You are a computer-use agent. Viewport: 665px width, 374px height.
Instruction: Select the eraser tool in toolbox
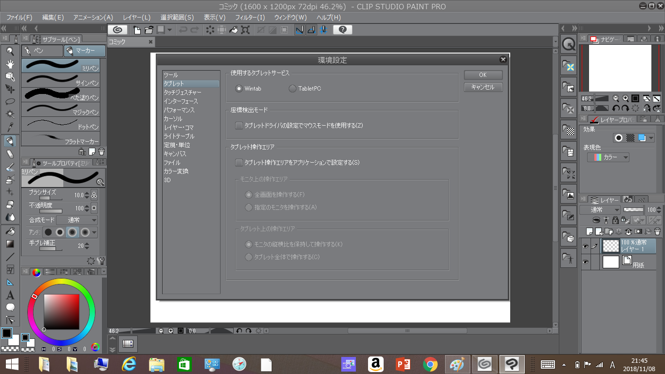point(10,154)
